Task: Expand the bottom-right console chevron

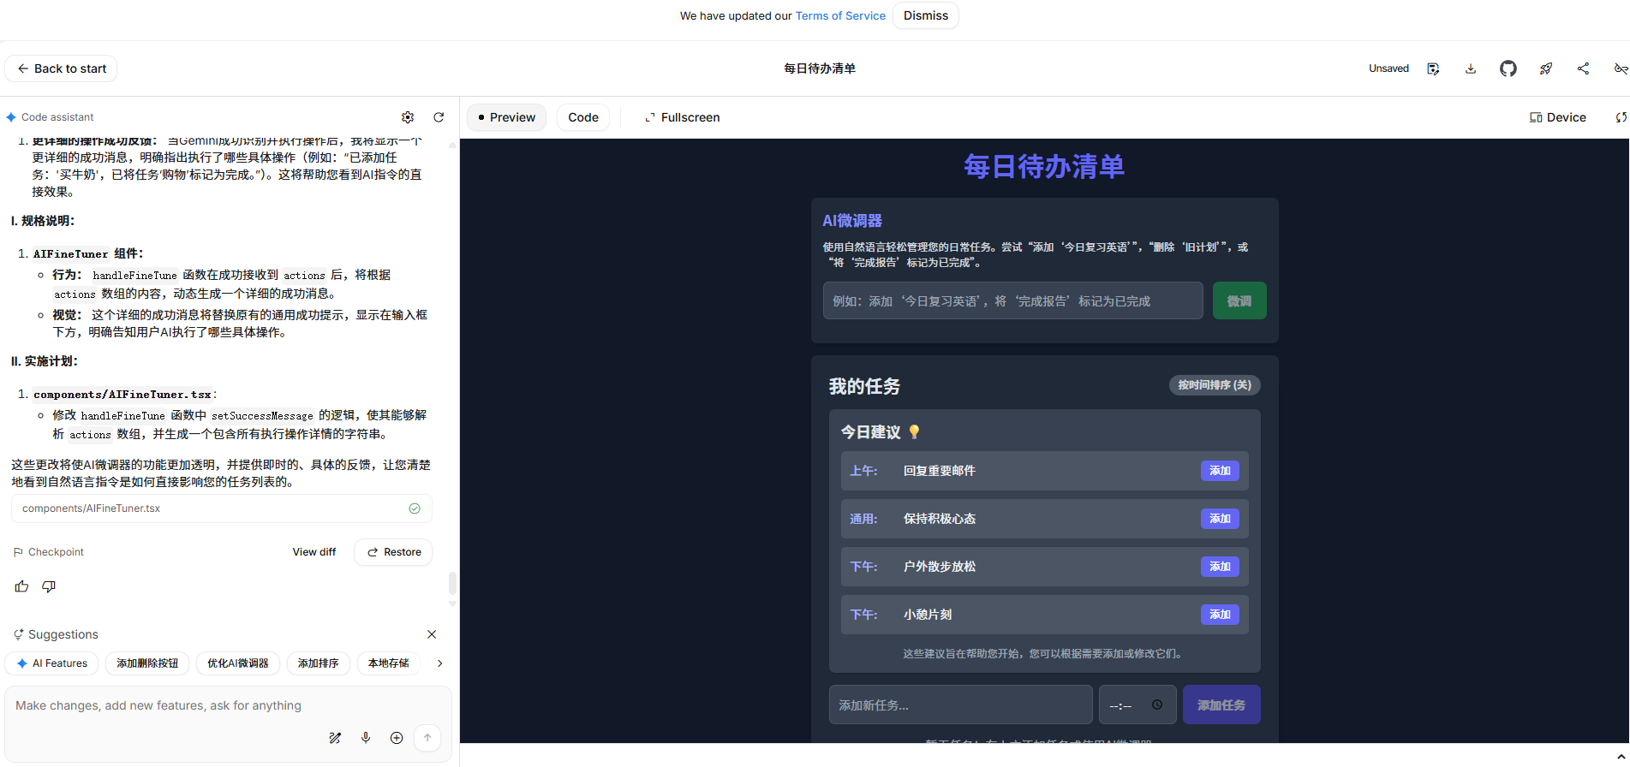Action: coord(1621,756)
